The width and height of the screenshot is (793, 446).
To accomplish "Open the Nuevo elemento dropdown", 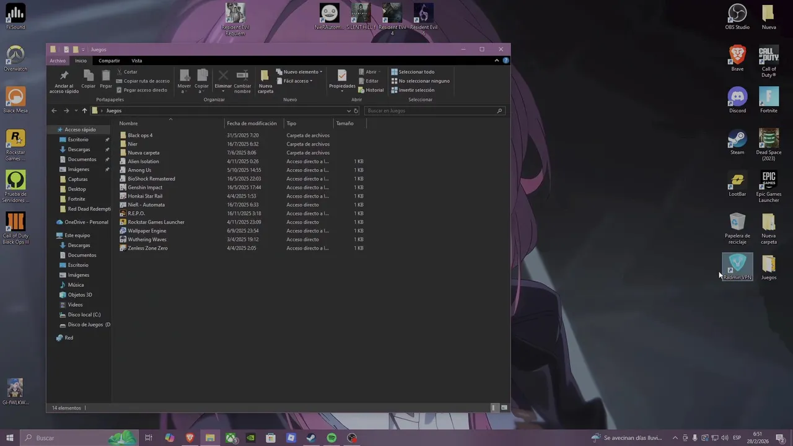I will coord(299,72).
